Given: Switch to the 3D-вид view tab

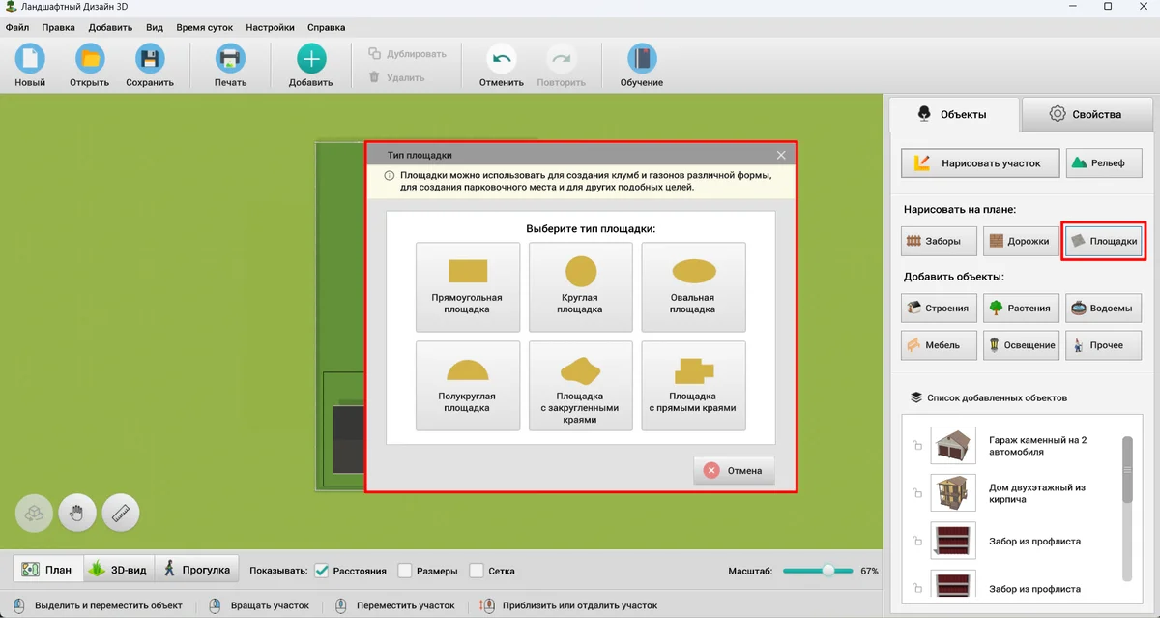Looking at the screenshot, I should (119, 570).
